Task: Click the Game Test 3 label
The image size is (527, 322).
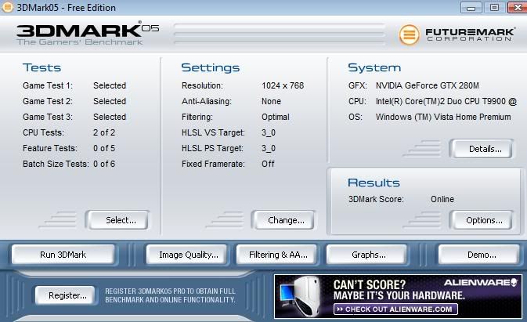Action: pos(48,117)
